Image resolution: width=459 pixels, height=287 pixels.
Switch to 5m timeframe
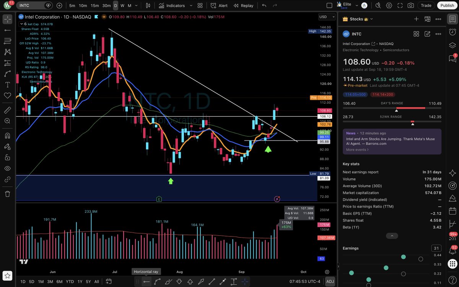72,5
